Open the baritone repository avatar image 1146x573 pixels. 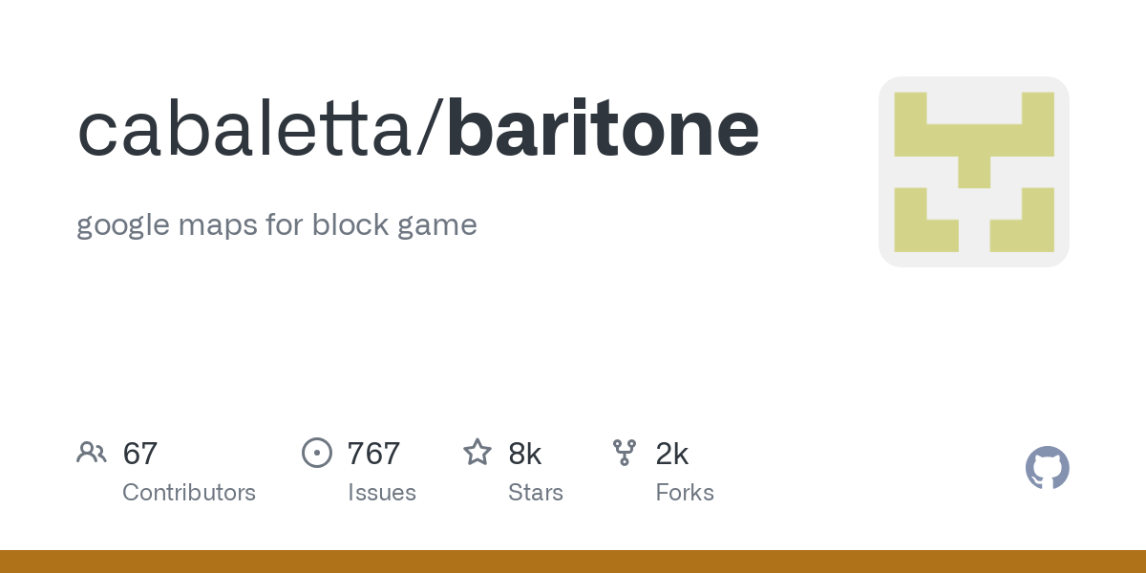tap(973, 172)
